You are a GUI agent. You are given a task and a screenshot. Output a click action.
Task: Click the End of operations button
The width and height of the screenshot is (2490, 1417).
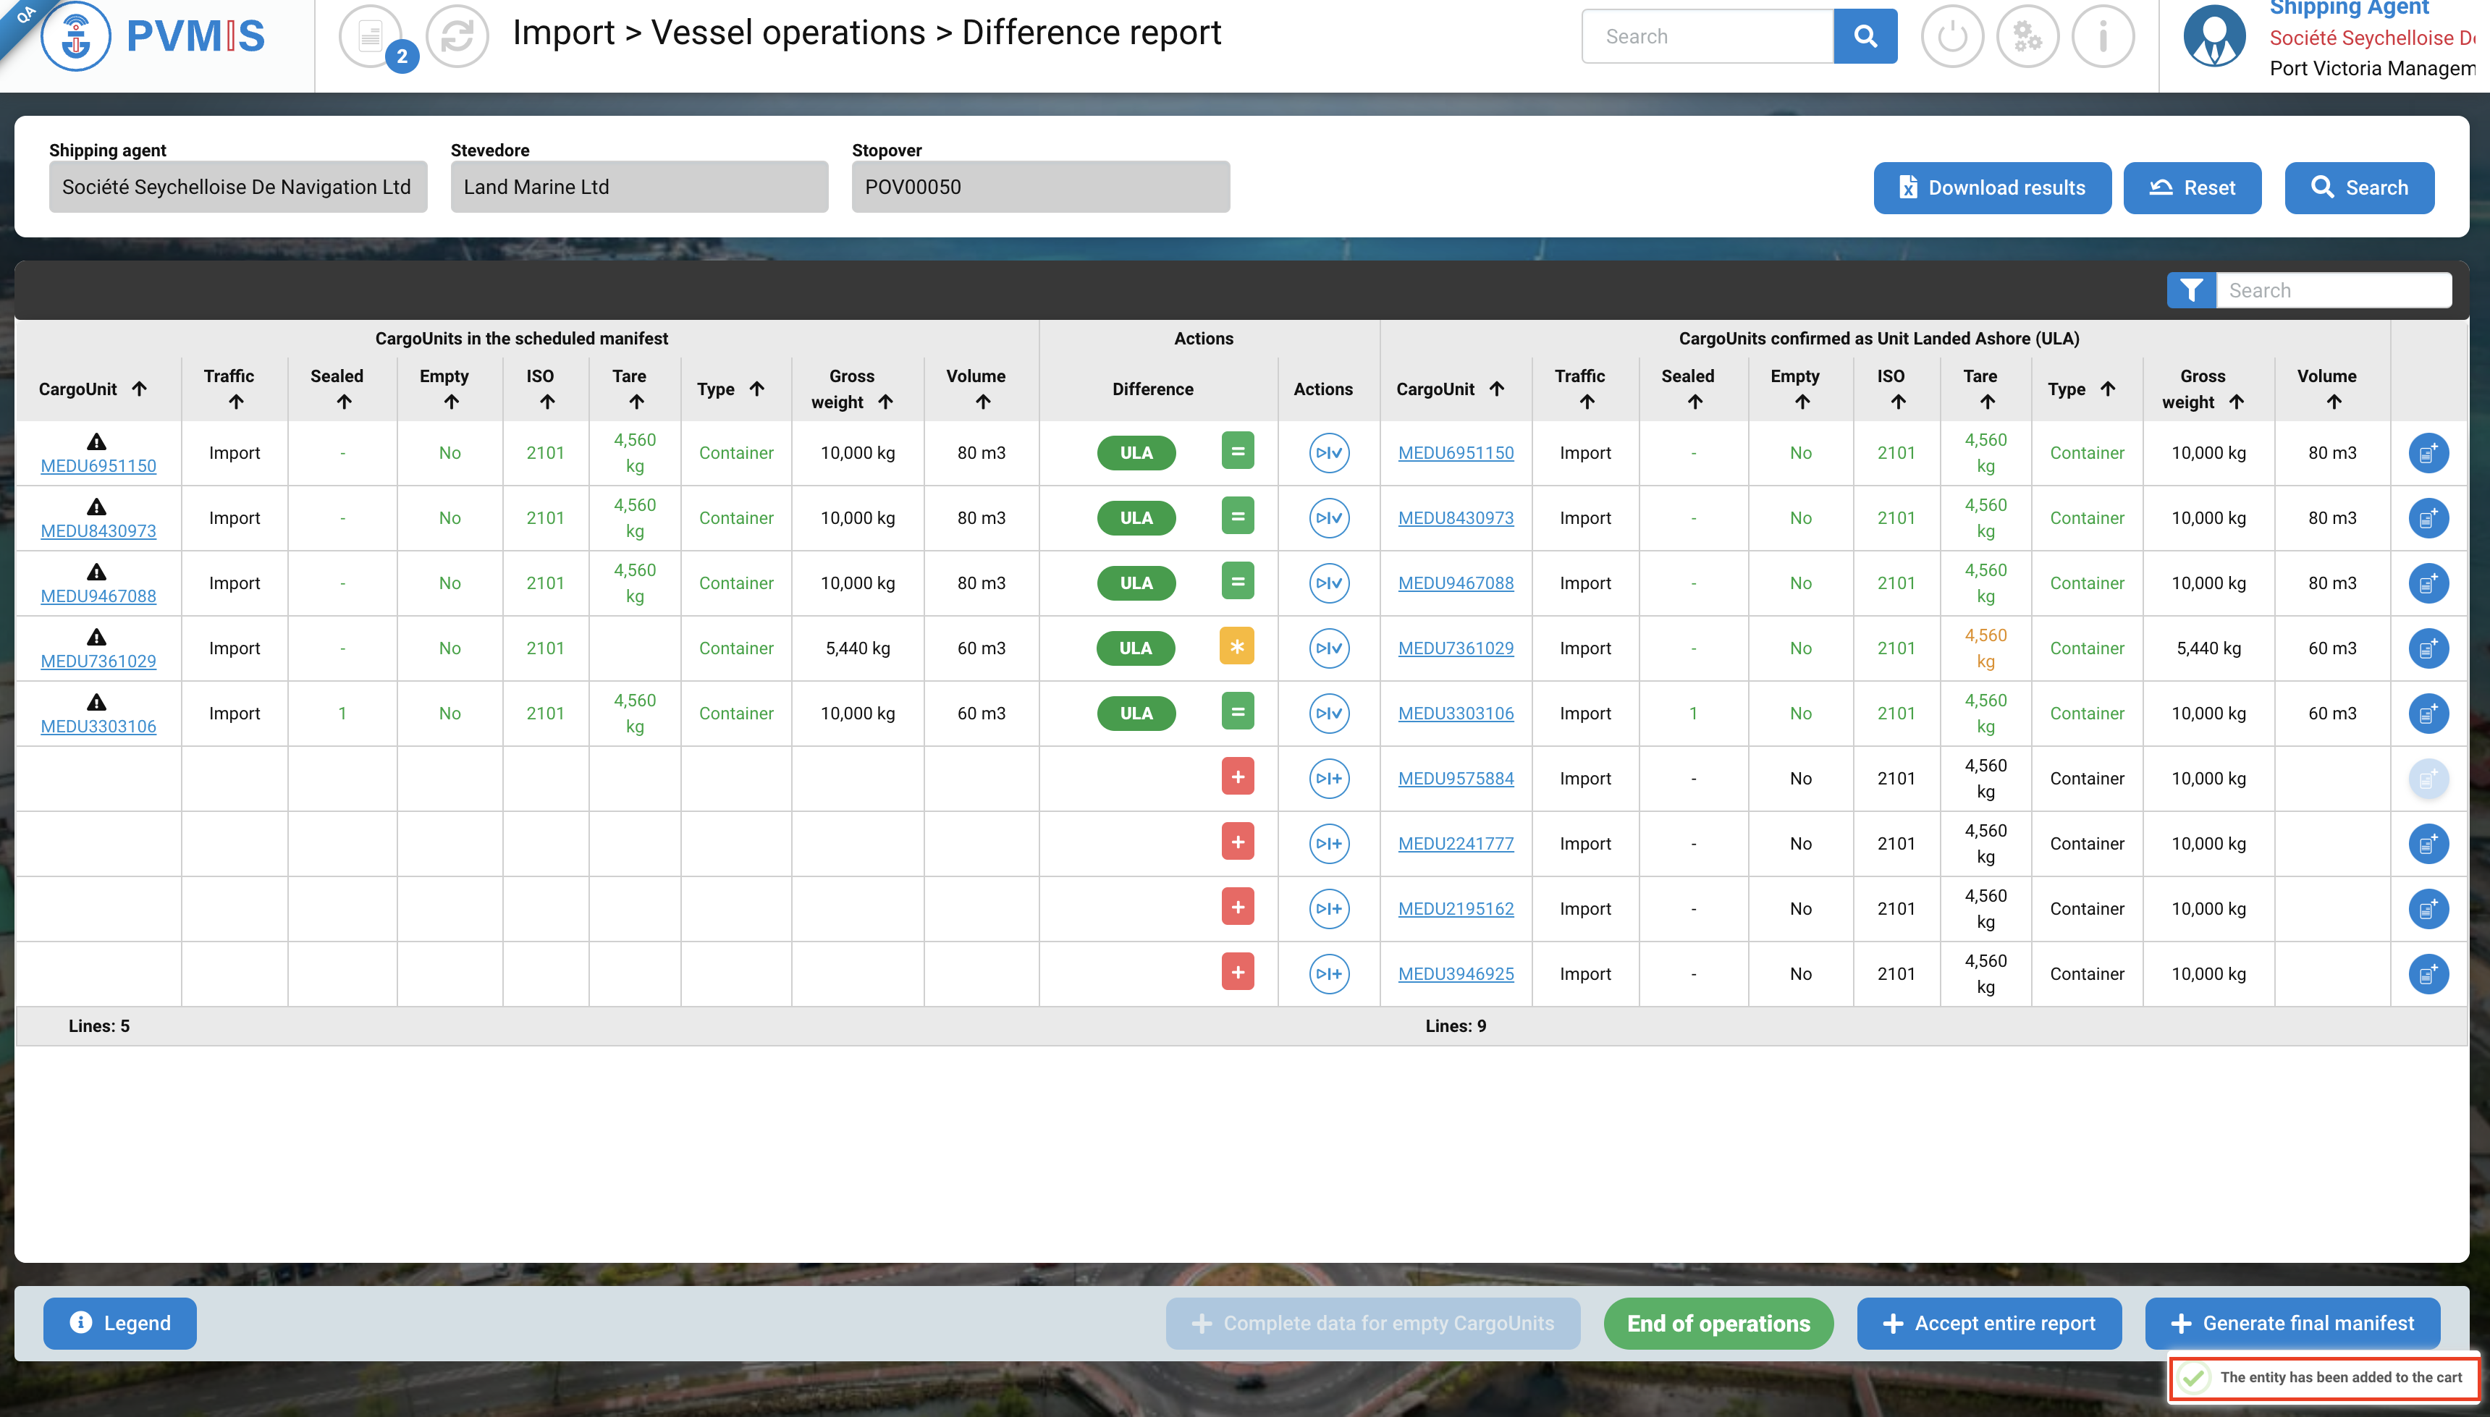point(1718,1324)
